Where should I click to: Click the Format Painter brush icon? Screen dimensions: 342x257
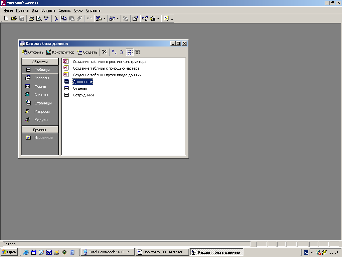point(79,18)
